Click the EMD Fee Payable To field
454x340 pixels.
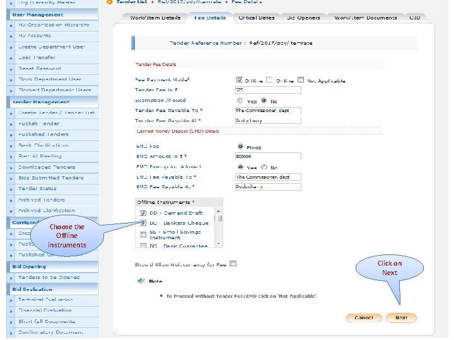(x=268, y=177)
